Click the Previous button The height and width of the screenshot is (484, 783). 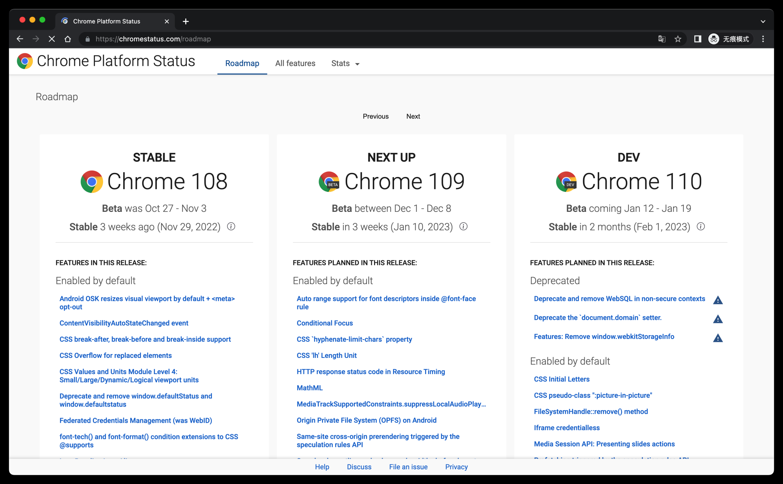375,116
